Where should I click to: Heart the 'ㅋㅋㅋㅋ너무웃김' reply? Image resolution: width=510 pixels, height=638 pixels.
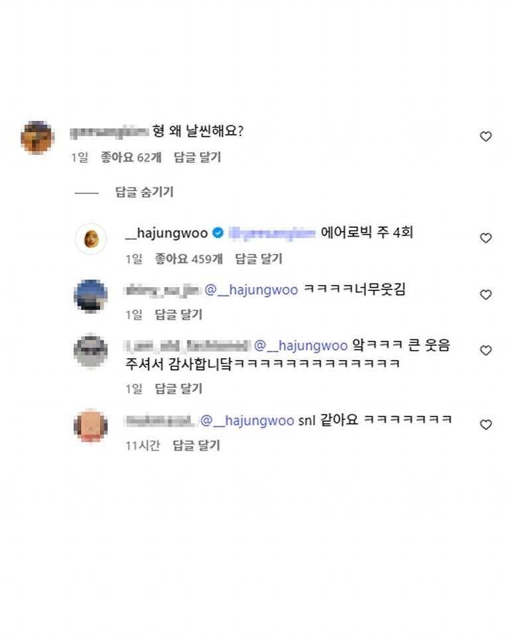coord(485,294)
